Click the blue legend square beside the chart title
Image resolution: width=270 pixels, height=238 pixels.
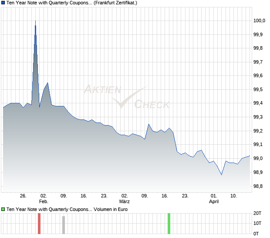(x=3, y=3)
